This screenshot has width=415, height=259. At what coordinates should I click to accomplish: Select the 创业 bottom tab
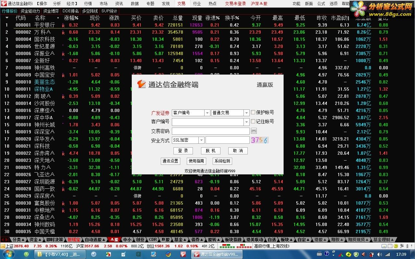[x=140, y=240]
